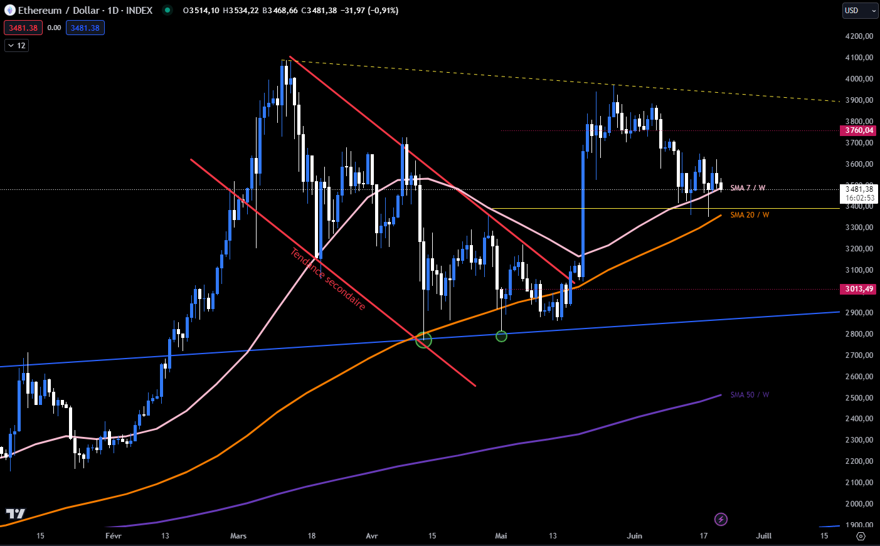Image resolution: width=880 pixels, height=546 pixels.
Task: Click the pink 3760,04 price level label
Action: [858, 130]
